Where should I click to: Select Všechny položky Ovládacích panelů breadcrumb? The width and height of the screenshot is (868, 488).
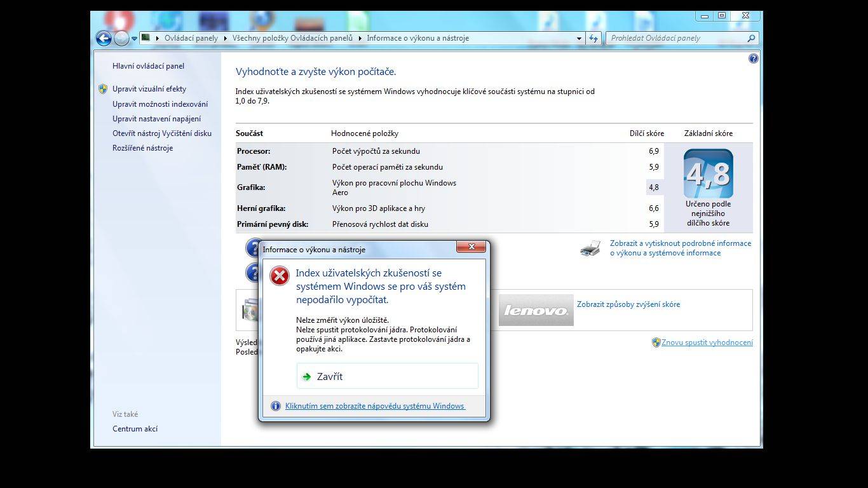click(x=292, y=38)
